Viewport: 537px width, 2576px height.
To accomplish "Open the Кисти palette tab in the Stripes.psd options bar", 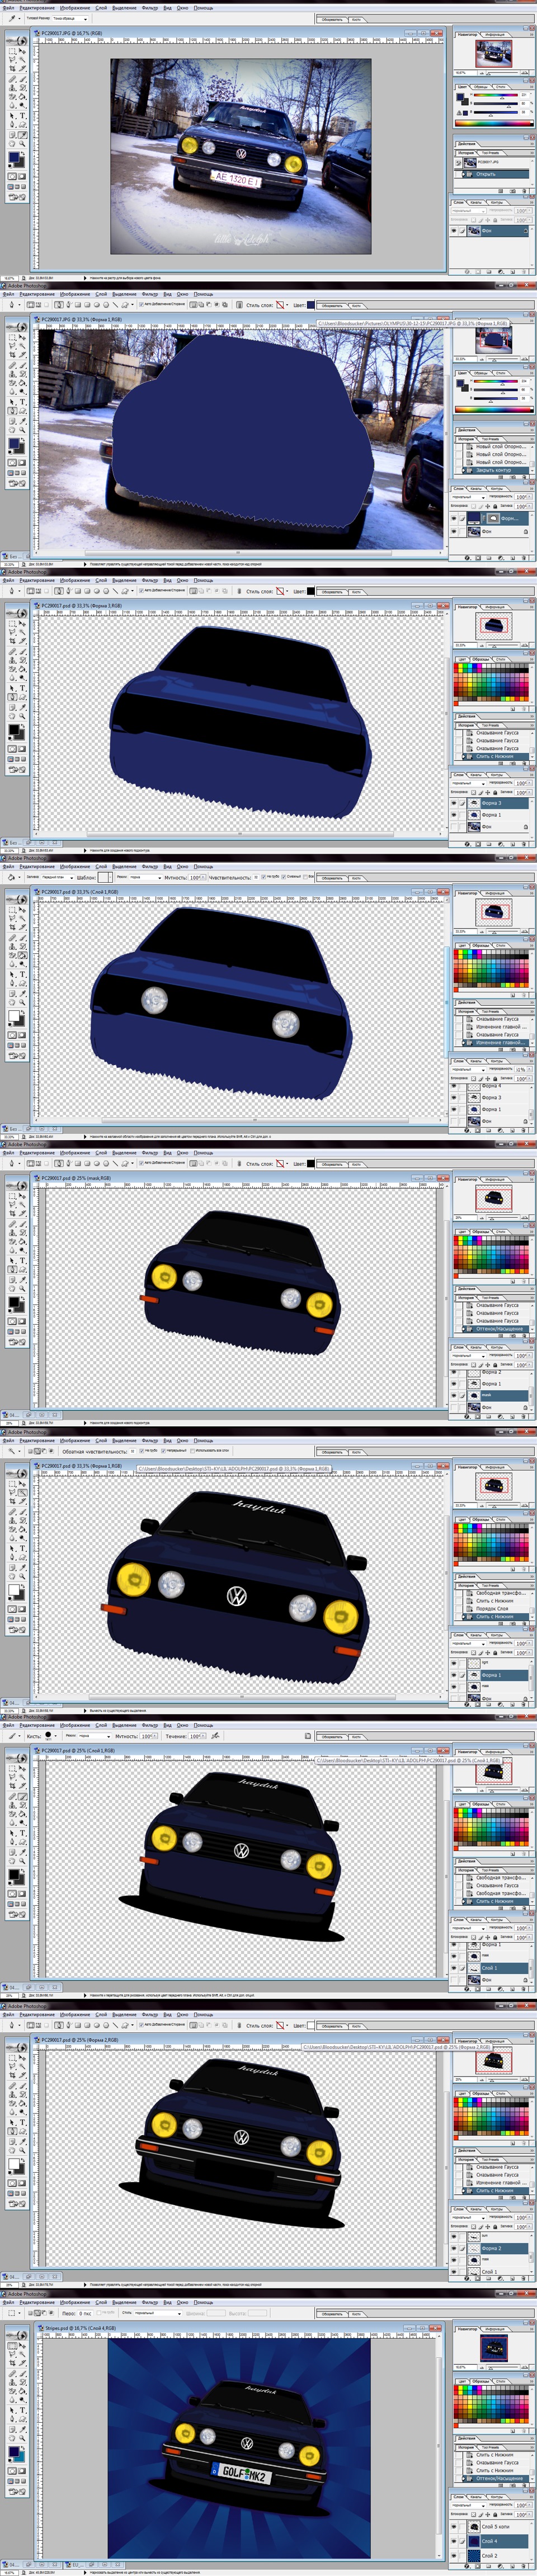I will pos(357,2314).
